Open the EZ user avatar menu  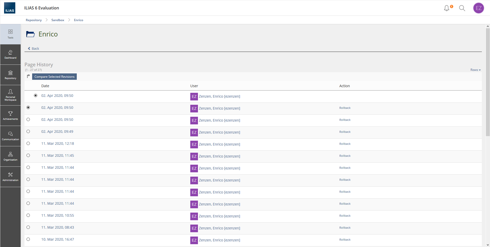coord(479,8)
